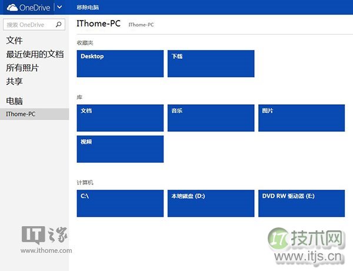Click the search magnifier icon
Viewport: 353px width, 271px height.
[58, 24]
